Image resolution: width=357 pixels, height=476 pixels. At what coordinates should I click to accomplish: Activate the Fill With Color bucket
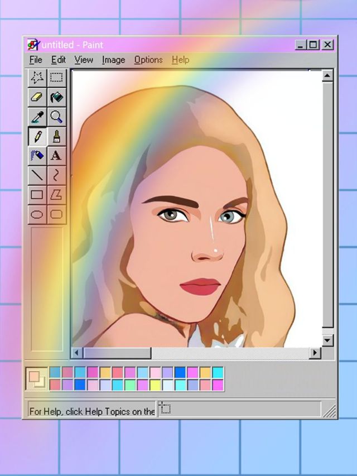[x=56, y=97]
